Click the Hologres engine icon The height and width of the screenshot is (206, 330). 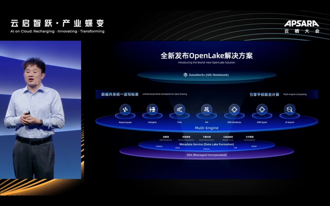point(152,110)
